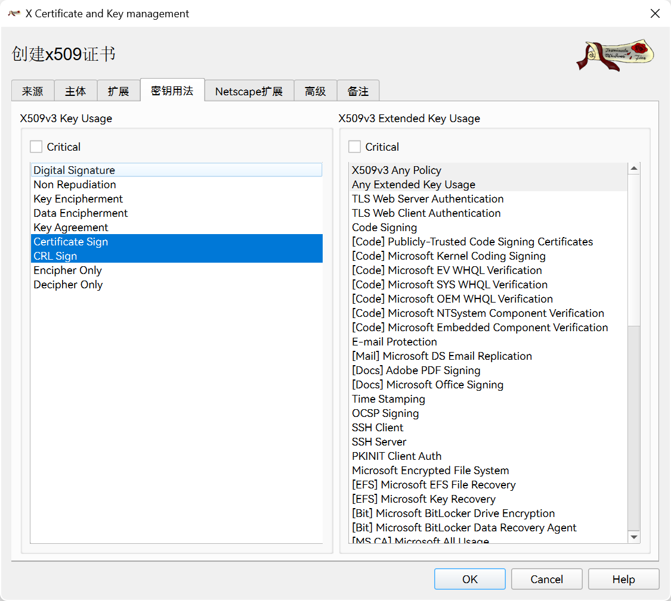The image size is (671, 601).
Task: Click the extended key usage scroll down arrow
Action: 634,537
